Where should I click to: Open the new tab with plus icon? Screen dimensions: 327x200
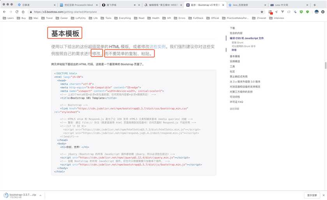315,5
